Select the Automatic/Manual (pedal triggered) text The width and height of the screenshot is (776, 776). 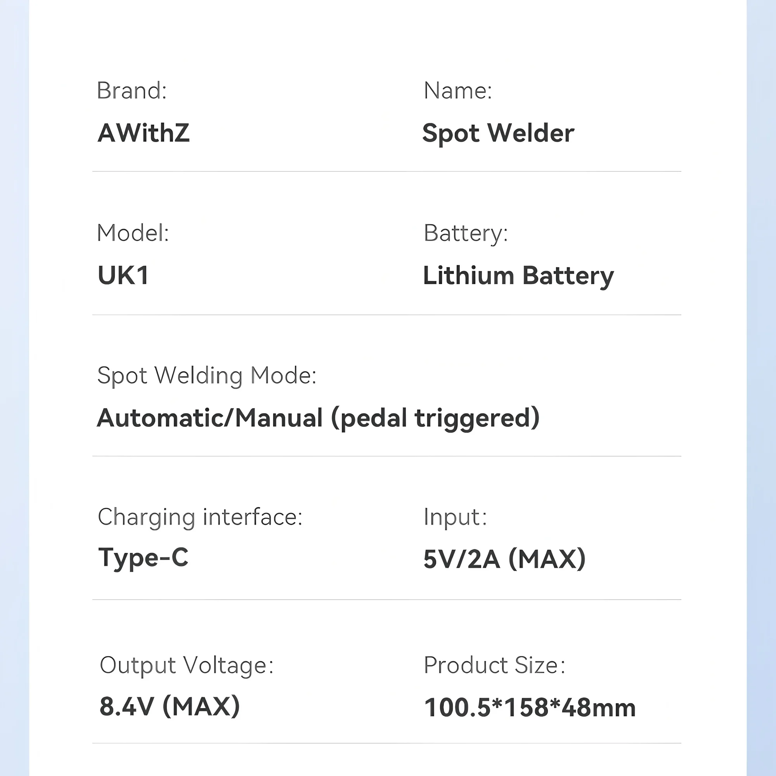point(318,418)
